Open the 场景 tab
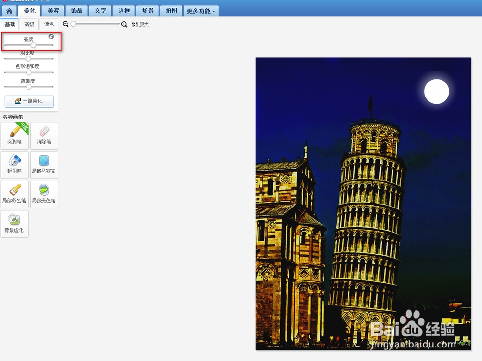Image resolution: width=482 pixels, height=361 pixels. pos(147,11)
